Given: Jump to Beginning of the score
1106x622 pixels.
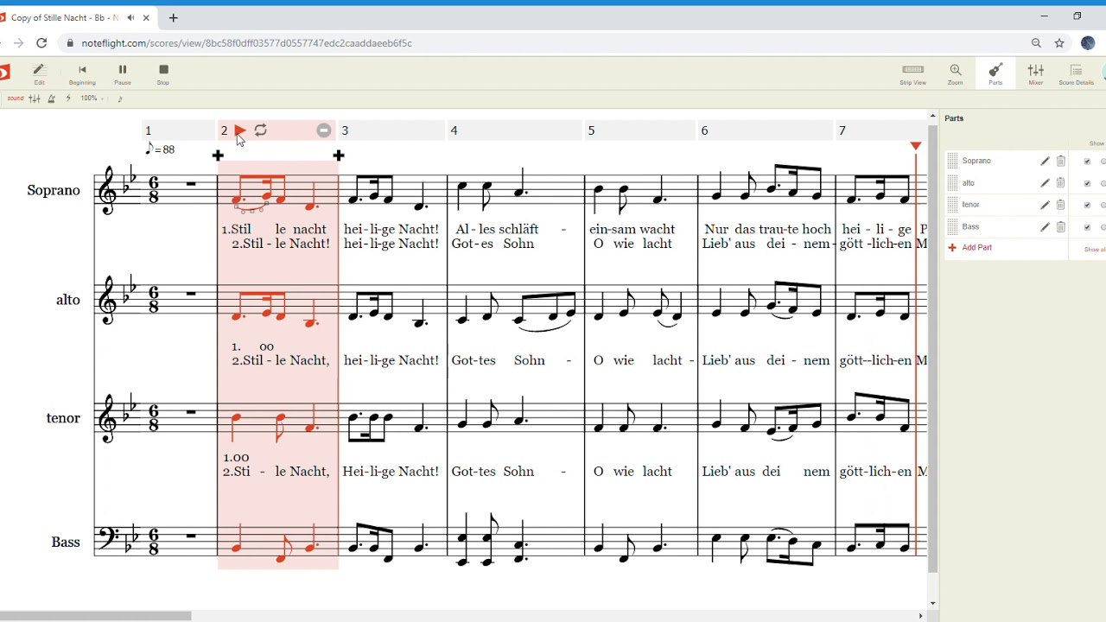Looking at the screenshot, I should point(82,74).
